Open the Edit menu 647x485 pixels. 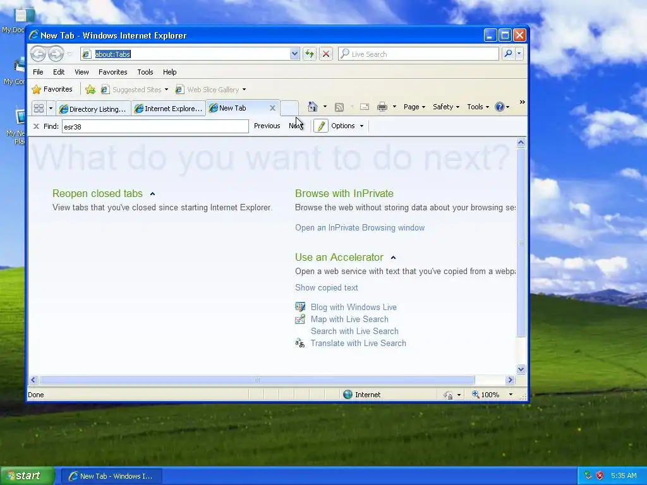[x=59, y=72]
